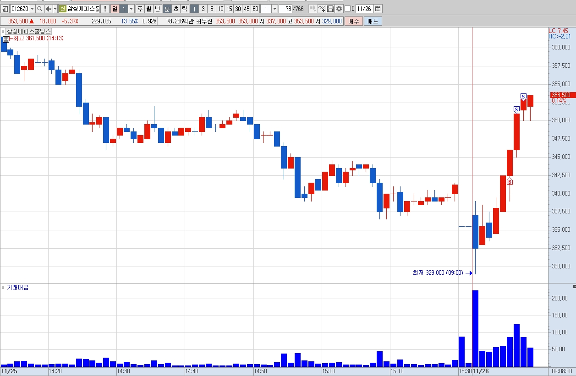Viewport: 576px width, 376px height.
Task: Toggle the 일 (daily) chart mode button
Action: 115,9
